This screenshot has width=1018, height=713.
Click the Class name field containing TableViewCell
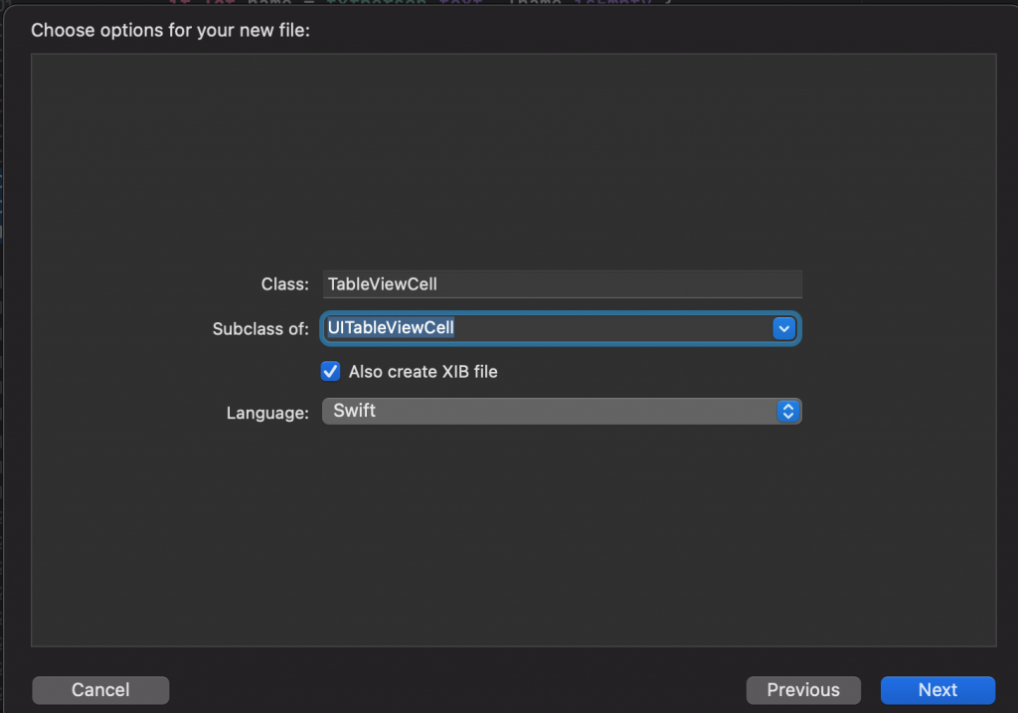(562, 284)
